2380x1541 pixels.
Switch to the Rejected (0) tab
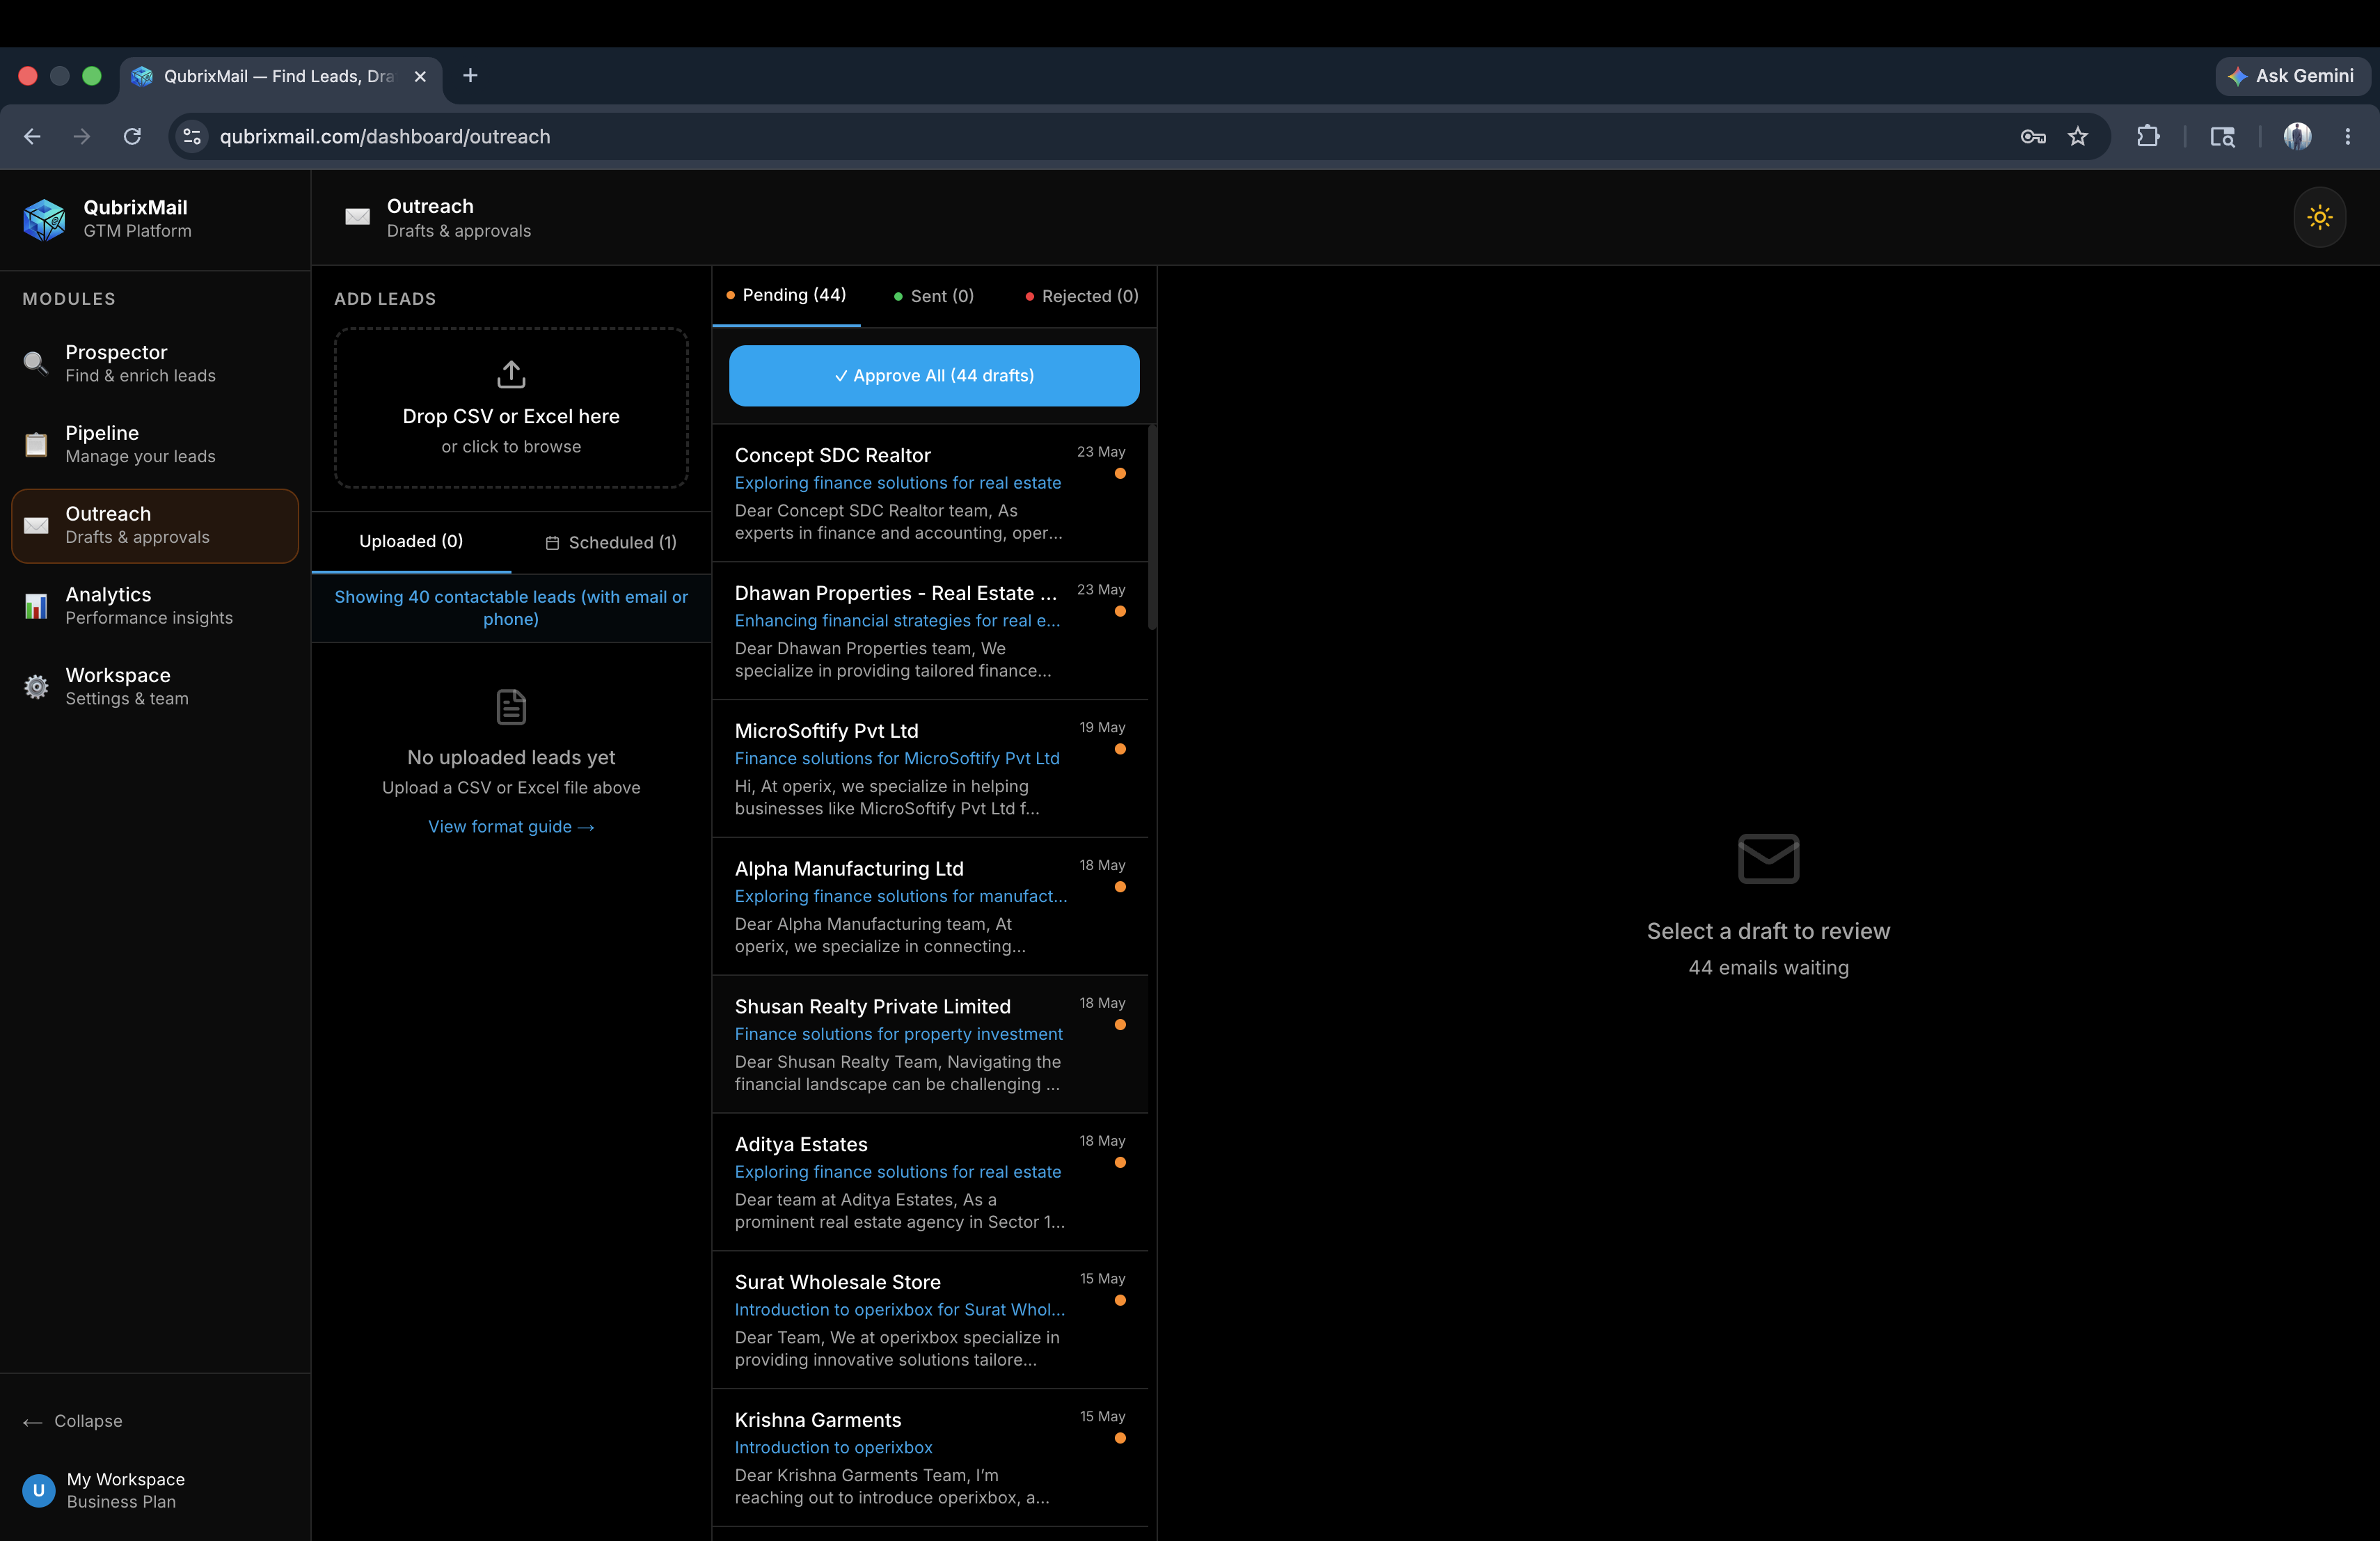click(x=1082, y=296)
